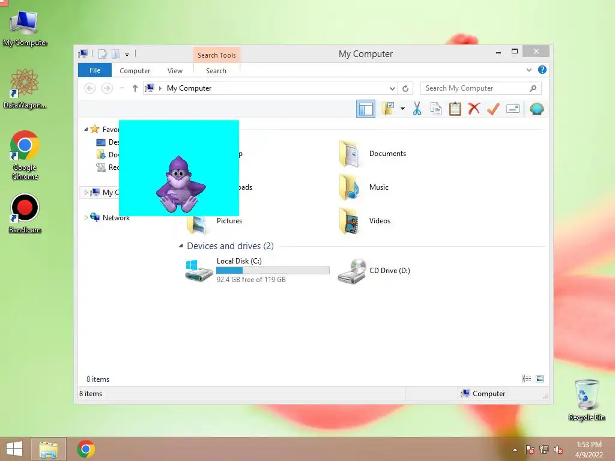Expand the My Computer tree node
The width and height of the screenshot is (615, 461).
point(86,192)
